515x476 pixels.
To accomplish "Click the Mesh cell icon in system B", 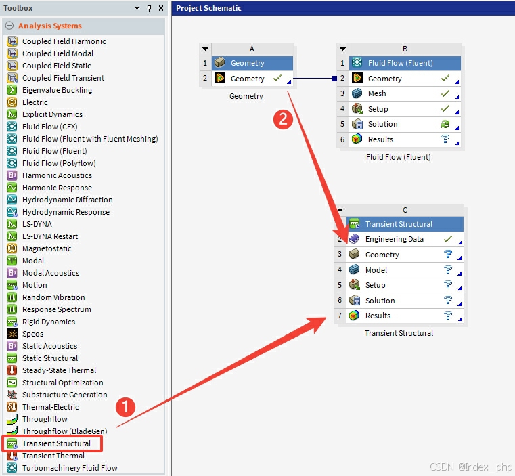I will (x=357, y=93).
